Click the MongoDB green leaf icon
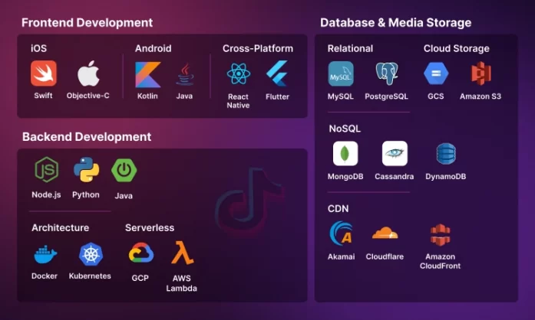This screenshot has width=535, height=320. tap(345, 154)
